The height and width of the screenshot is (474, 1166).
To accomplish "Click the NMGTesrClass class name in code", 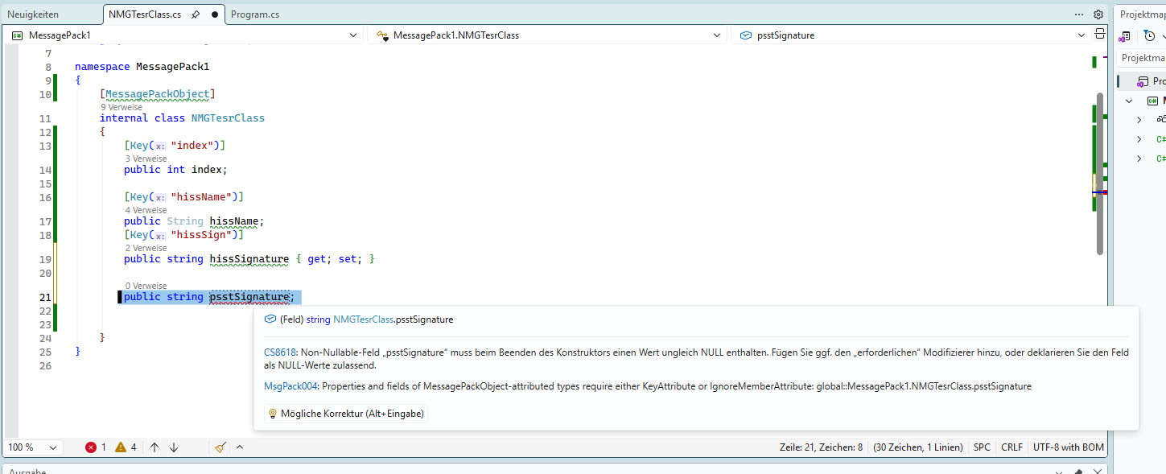I will click(228, 118).
